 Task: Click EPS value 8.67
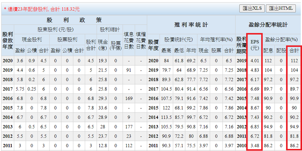[x=255, y=108]
